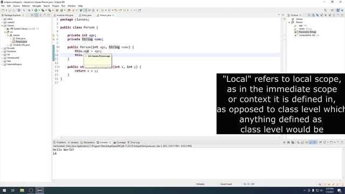Click Remove All Terminated Launches icon

[292, 142]
